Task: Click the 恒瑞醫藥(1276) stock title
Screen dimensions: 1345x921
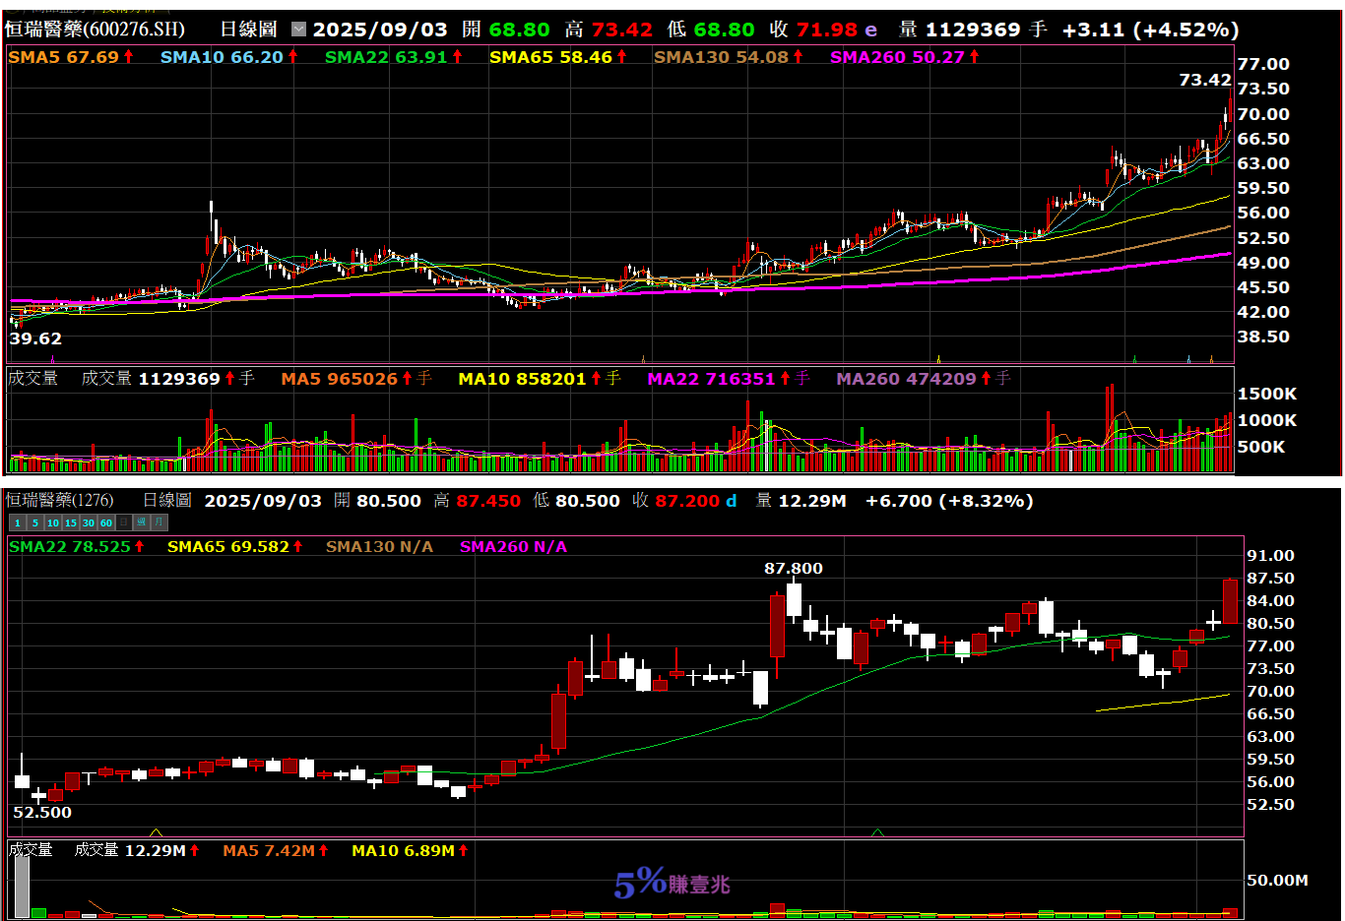Action: (59, 501)
